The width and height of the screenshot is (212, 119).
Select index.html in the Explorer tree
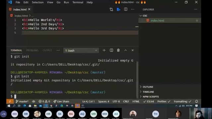point(170,20)
